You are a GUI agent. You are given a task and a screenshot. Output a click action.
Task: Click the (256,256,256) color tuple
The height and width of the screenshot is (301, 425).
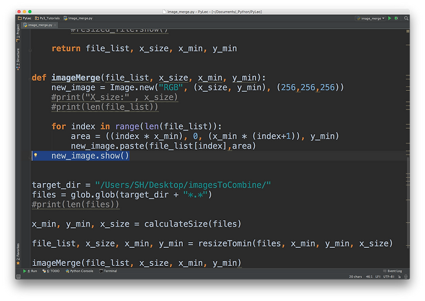(310, 87)
